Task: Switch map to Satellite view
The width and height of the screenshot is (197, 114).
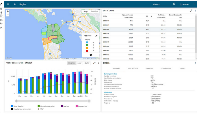Action: (x=94, y=11)
